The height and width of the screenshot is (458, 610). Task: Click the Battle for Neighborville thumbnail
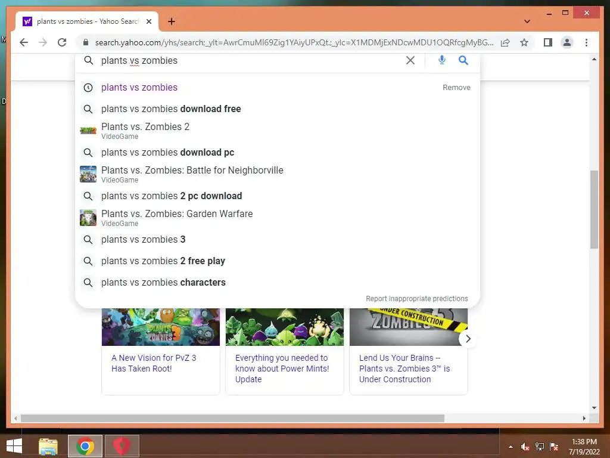click(x=88, y=174)
